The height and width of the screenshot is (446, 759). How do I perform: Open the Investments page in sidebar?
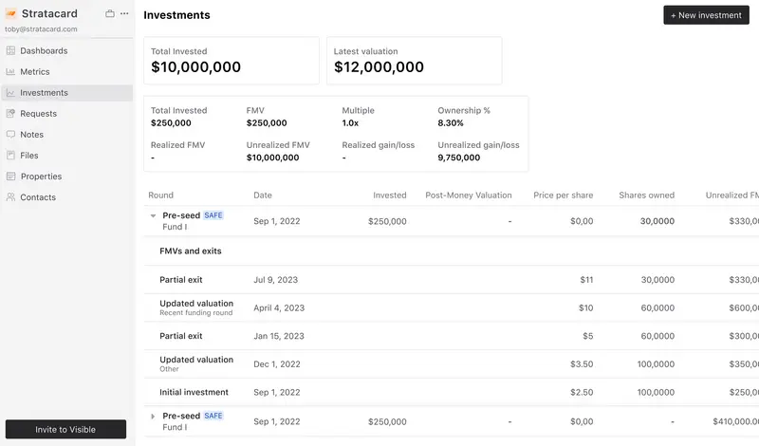(x=44, y=93)
